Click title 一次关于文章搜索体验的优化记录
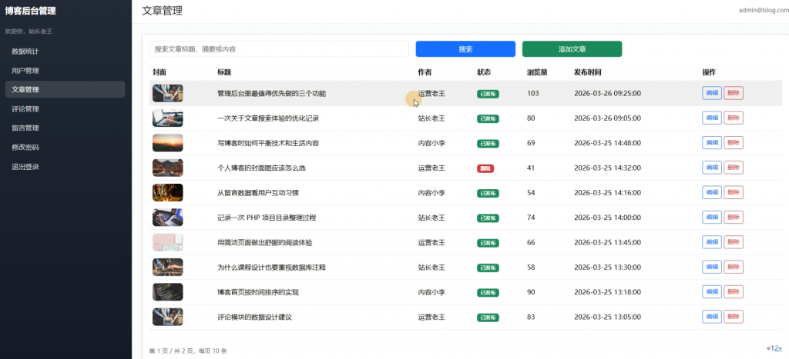The width and height of the screenshot is (789, 359). click(268, 118)
